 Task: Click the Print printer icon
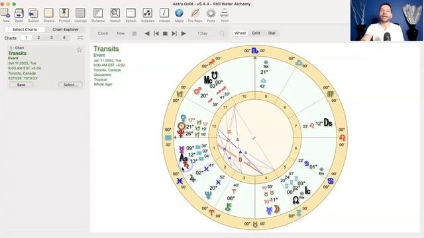[225, 13]
